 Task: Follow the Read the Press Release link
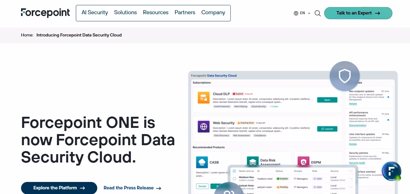coord(132,188)
